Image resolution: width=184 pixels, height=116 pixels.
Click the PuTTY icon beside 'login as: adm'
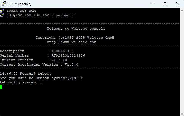(x=2, y=11)
